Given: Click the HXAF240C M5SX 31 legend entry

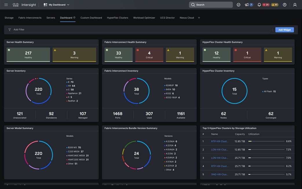Looking at the screenshot, I should (77, 156).
